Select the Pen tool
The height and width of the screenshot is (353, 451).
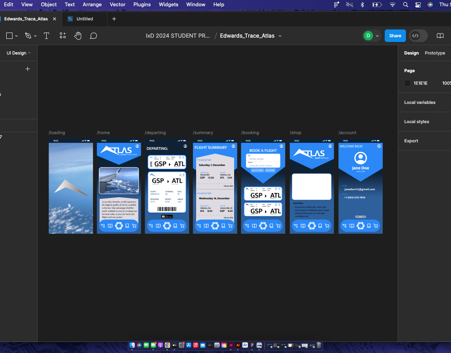coord(28,36)
